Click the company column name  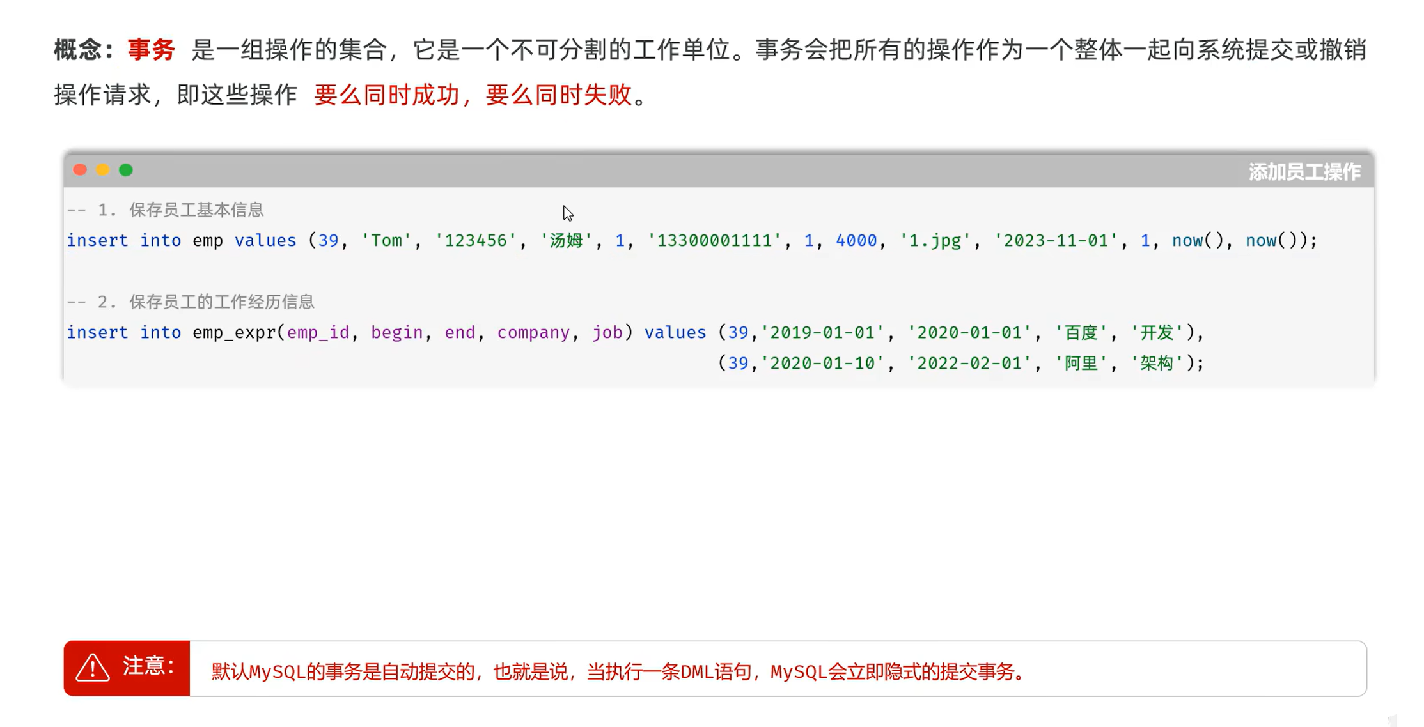(533, 332)
